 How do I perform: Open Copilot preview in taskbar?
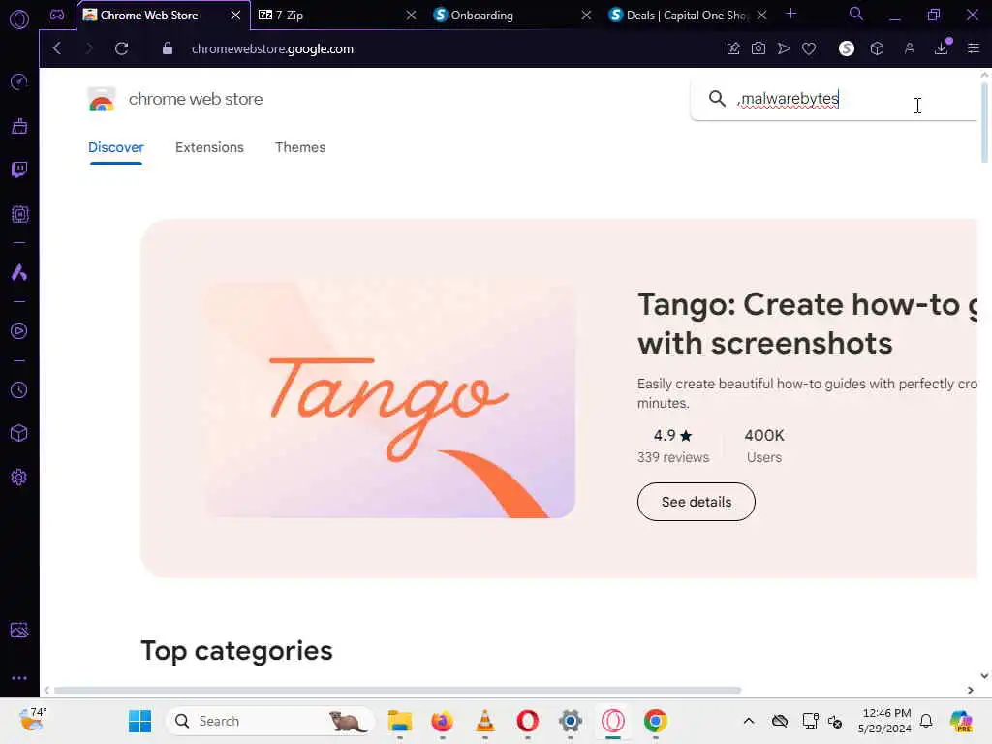(962, 721)
